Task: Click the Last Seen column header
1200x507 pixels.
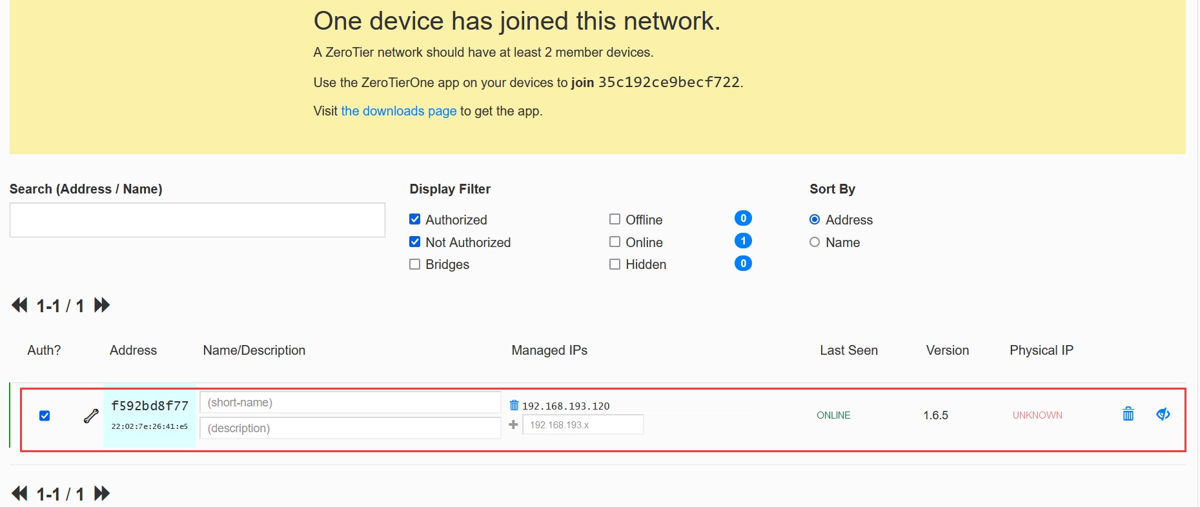Action: pos(849,350)
